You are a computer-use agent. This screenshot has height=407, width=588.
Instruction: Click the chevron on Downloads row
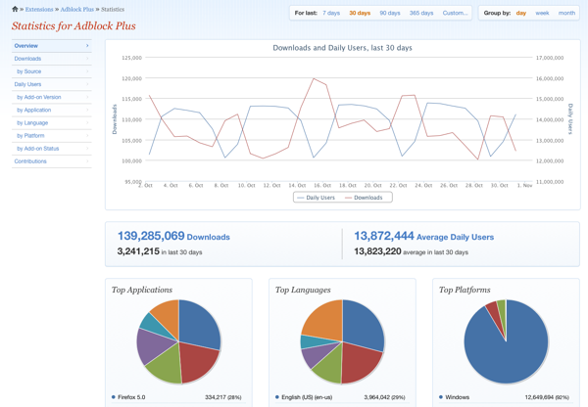(x=87, y=59)
